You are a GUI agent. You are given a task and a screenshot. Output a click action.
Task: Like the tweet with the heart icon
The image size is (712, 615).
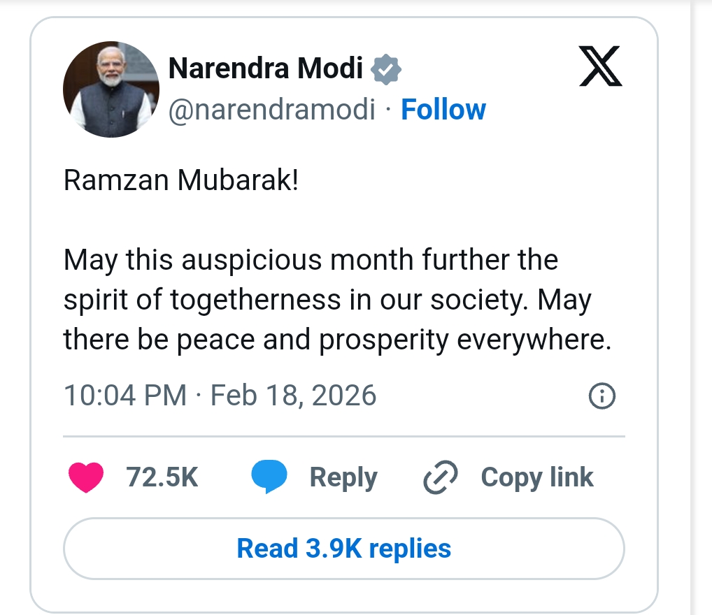86,478
